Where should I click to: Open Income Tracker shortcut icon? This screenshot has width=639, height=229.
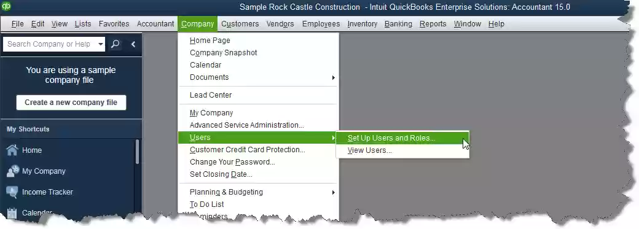12,192
